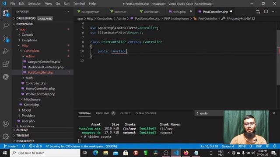The height and width of the screenshot is (157, 280).
Task: Open the Manage gear icon
Action: (6, 137)
